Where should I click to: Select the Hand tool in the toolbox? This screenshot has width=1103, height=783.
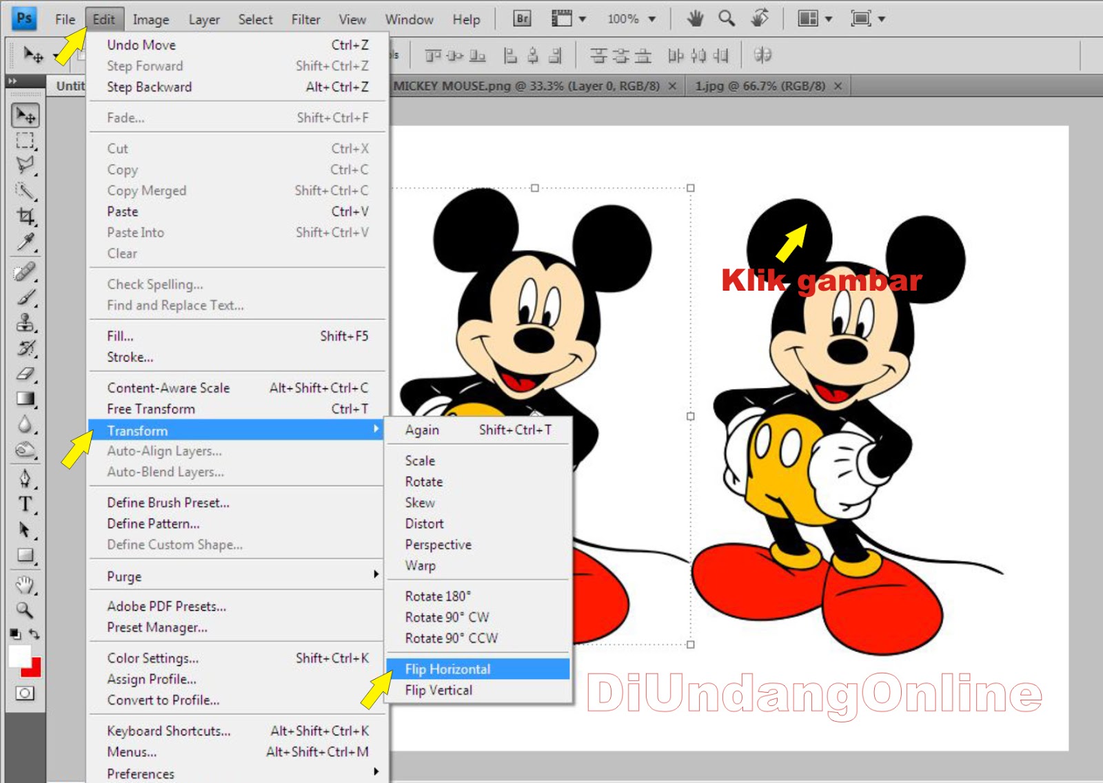tap(26, 585)
